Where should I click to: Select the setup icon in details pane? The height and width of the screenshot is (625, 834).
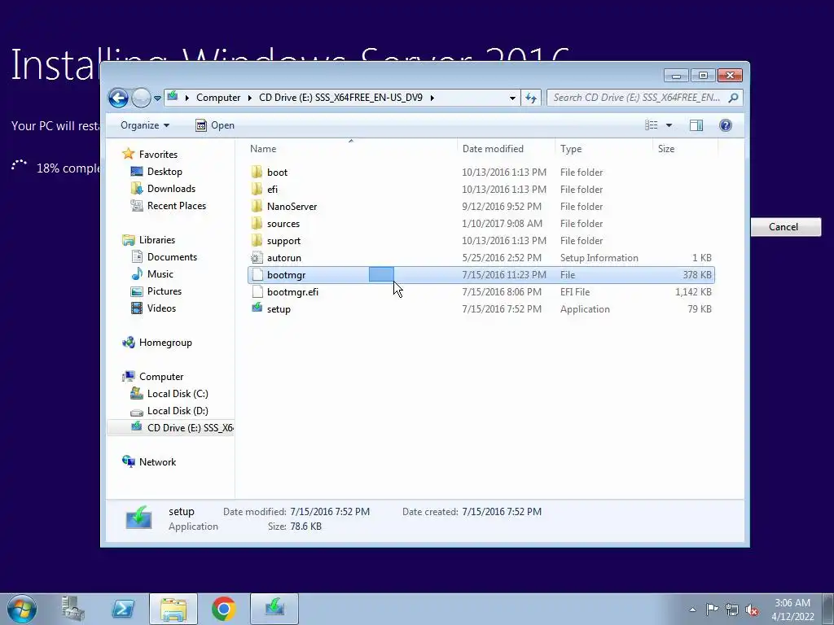tap(138, 518)
